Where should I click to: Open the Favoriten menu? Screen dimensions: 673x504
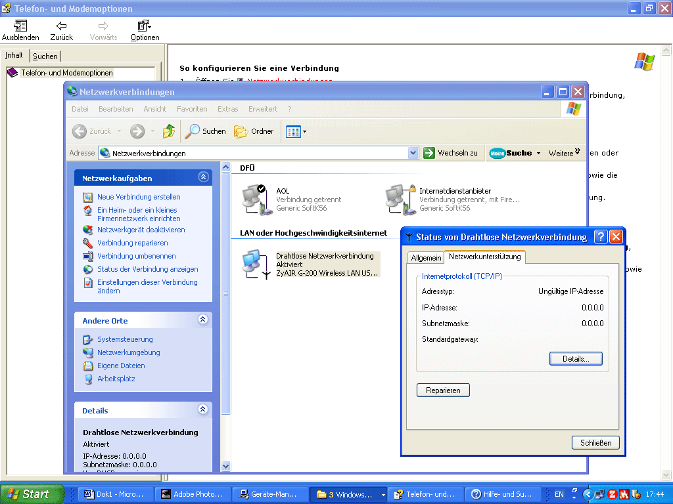click(192, 109)
